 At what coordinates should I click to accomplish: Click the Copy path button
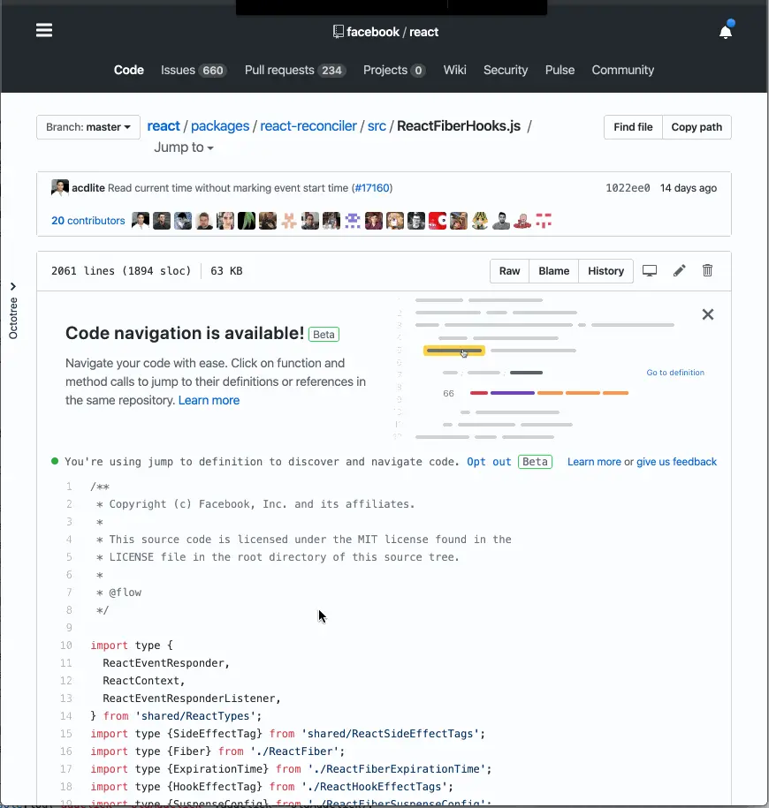point(697,127)
